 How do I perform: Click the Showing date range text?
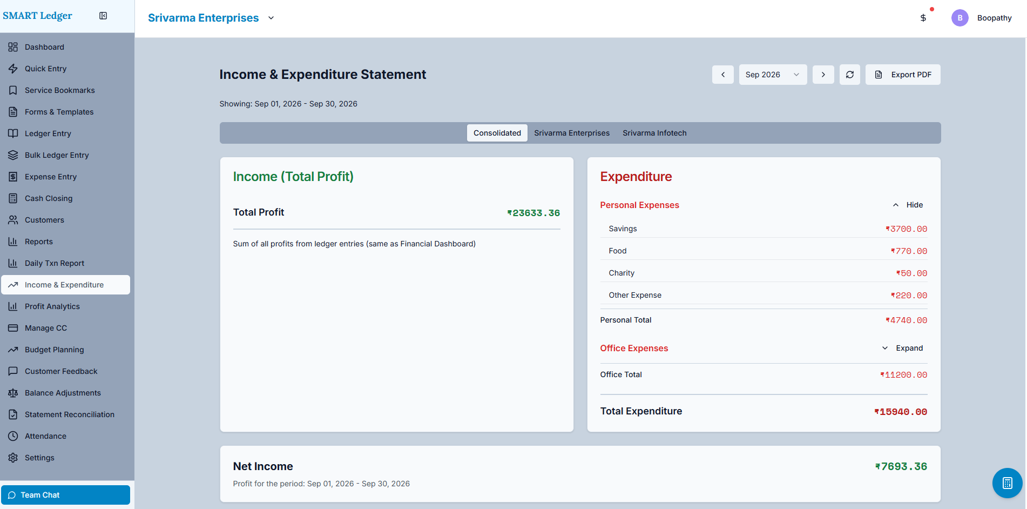pyautogui.click(x=288, y=104)
